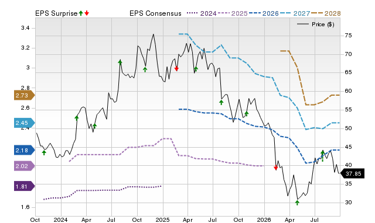Click the EPS Consensus legend label

[155, 13]
